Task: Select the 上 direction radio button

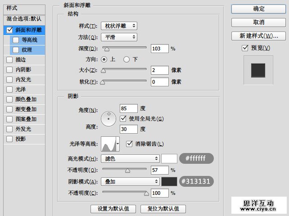Action: click(104, 59)
